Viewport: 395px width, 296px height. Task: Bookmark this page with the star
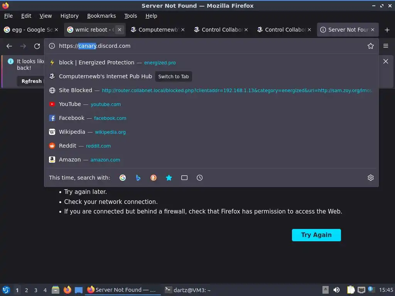point(371,46)
